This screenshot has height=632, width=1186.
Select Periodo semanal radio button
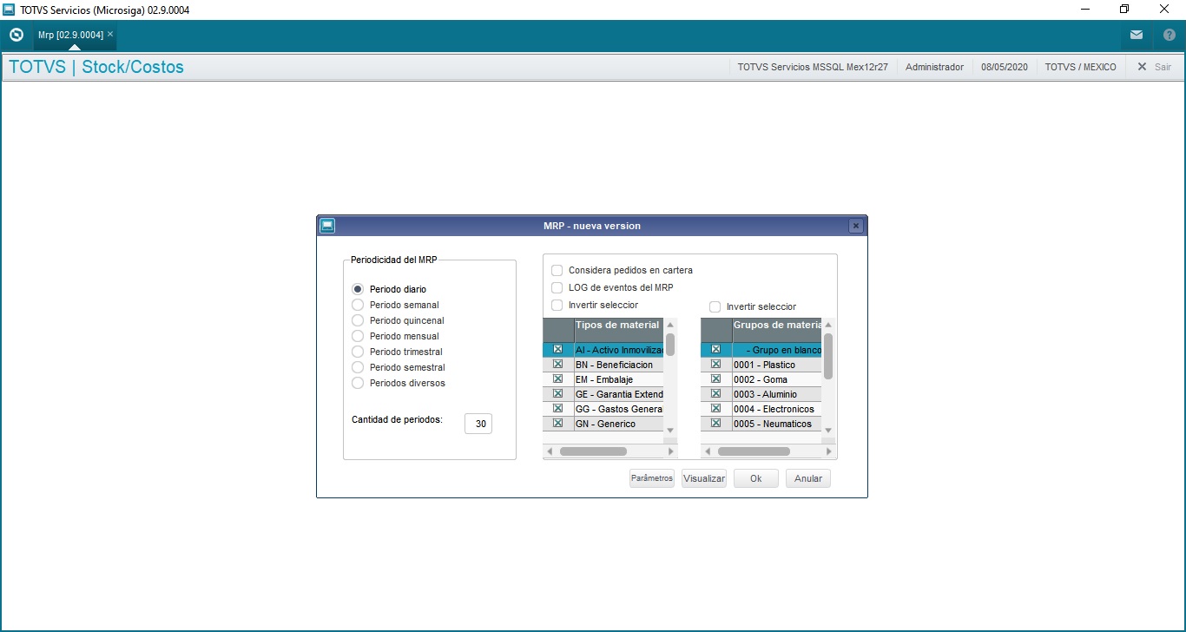click(358, 305)
